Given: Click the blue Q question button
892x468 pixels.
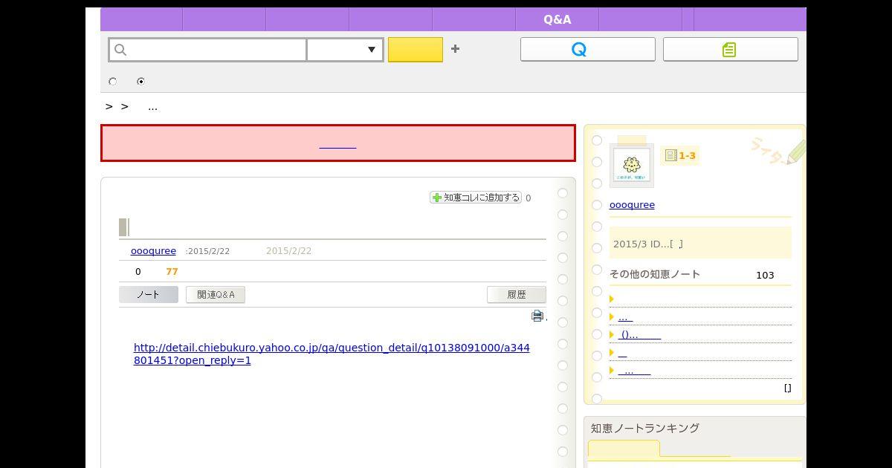Looking at the screenshot, I should (x=587, y=49).
